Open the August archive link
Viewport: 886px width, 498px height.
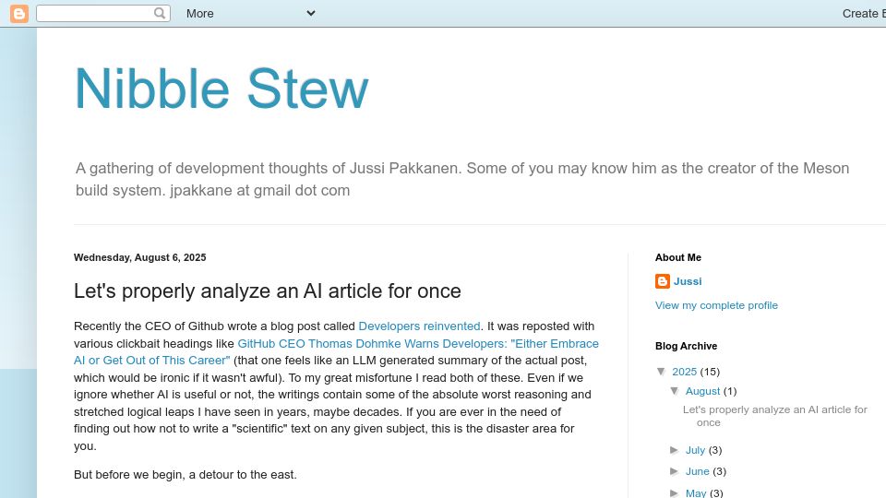pyautogui.click(x=703, y=391)
